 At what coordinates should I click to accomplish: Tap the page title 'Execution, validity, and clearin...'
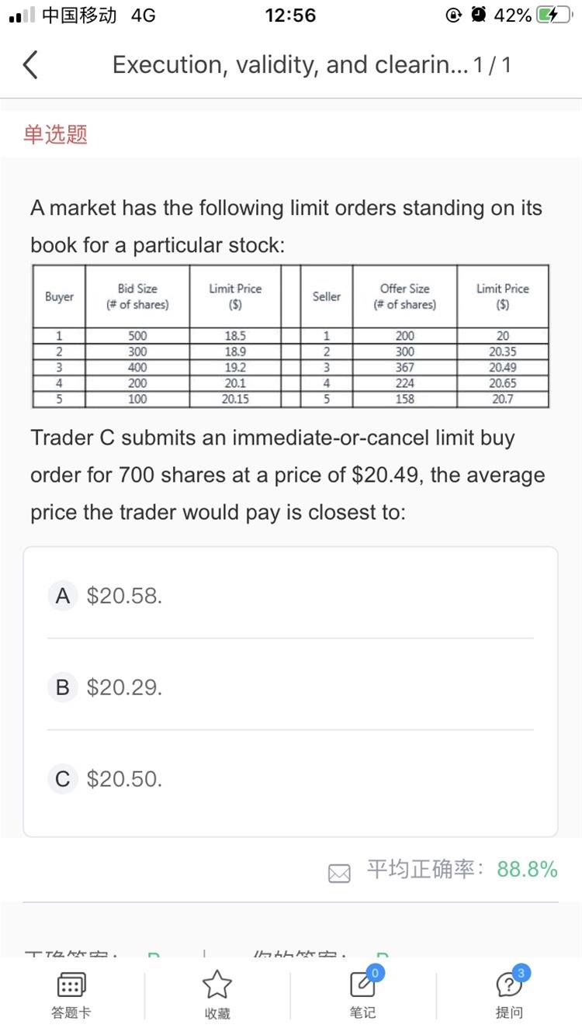291,64
